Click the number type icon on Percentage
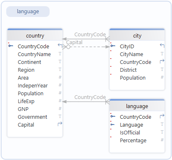The width and height of the screenshot is (172, 160). [162, 140]
